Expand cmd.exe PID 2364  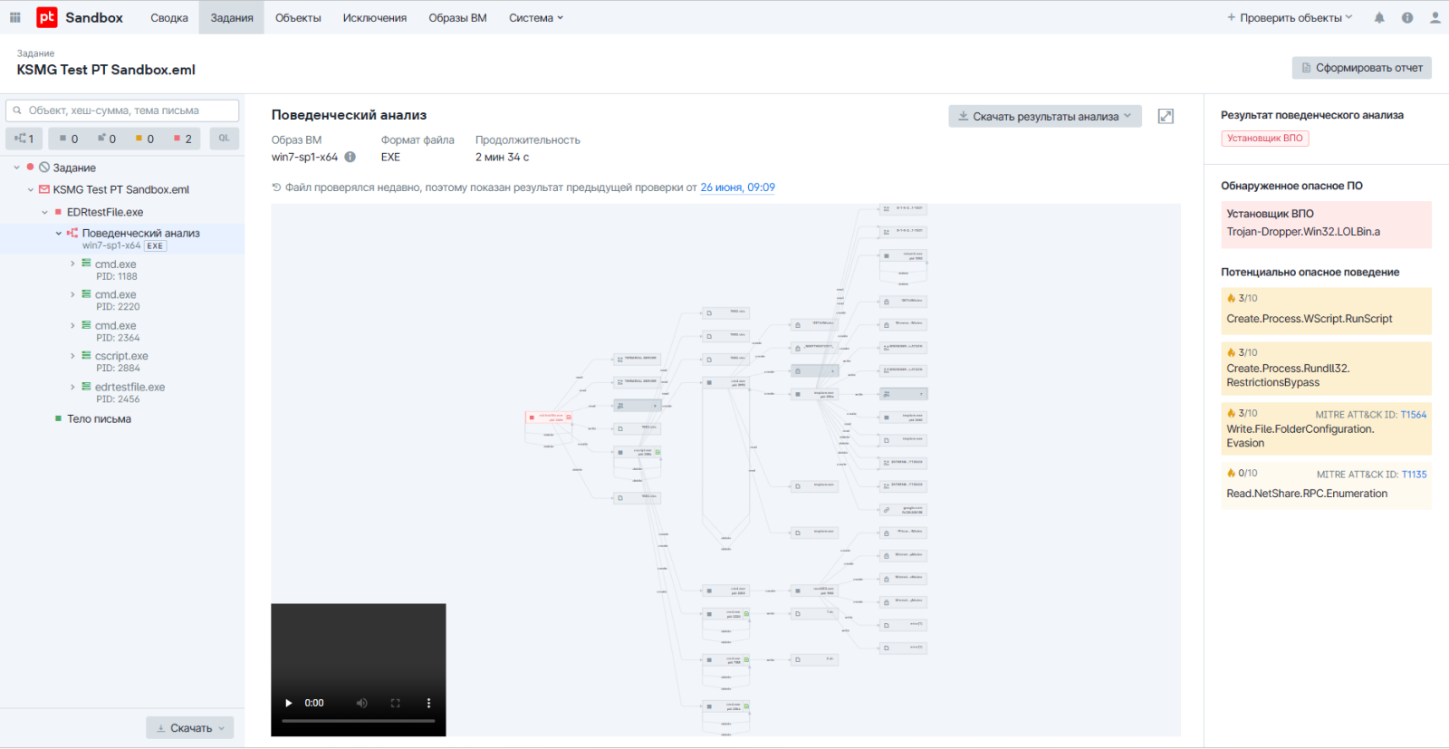[x=72, y=325]
